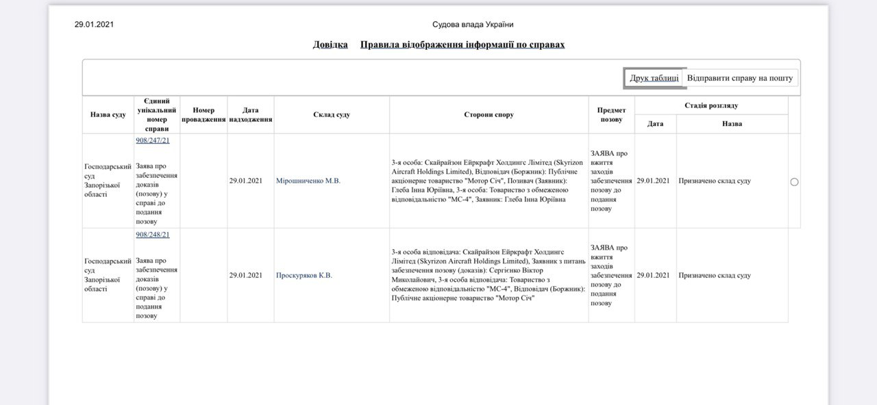The image size is (877, 405).
Task: Click 'Відправити справу на пошту' button
Action: (x=739, y=77)
